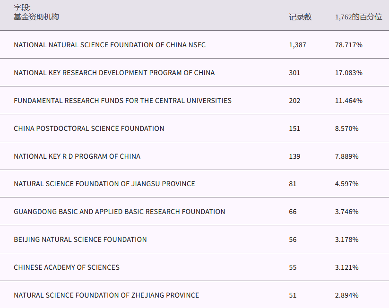This screenshot has height=308, width=389.
Task: Open Natural Science Foundation of Jiangsu Province
Action: [104, 184]
